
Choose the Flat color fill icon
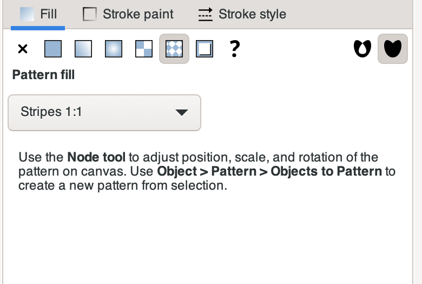[x=53, y=49]
